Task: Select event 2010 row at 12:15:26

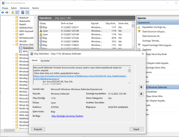Action: pyautogui.click(x=85, y=38)
